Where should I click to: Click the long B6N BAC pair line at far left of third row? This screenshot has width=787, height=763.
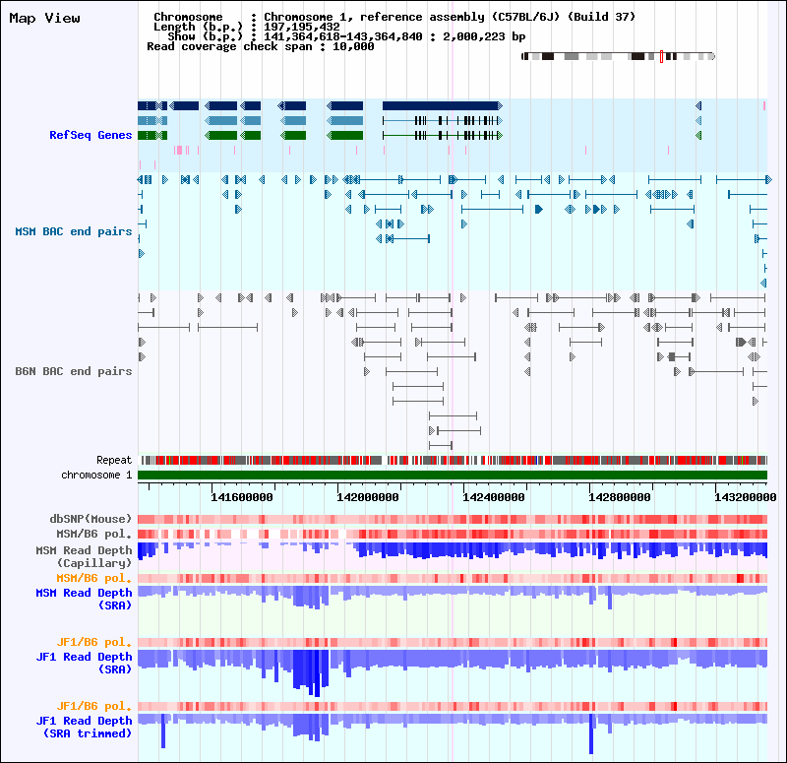163,328
